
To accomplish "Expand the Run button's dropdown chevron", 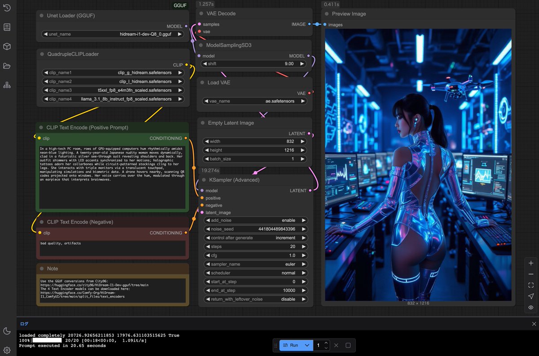I will [x=307, y=345].
